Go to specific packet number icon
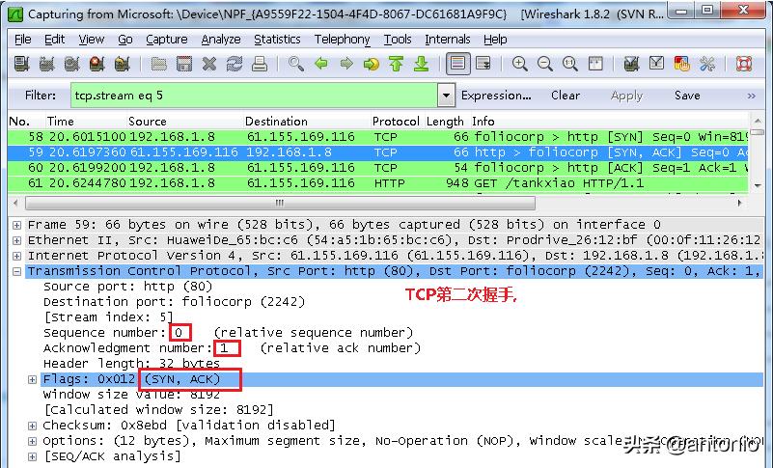This screenshot has width=773, height=468. pyautogui.click(x=372, y=64)
